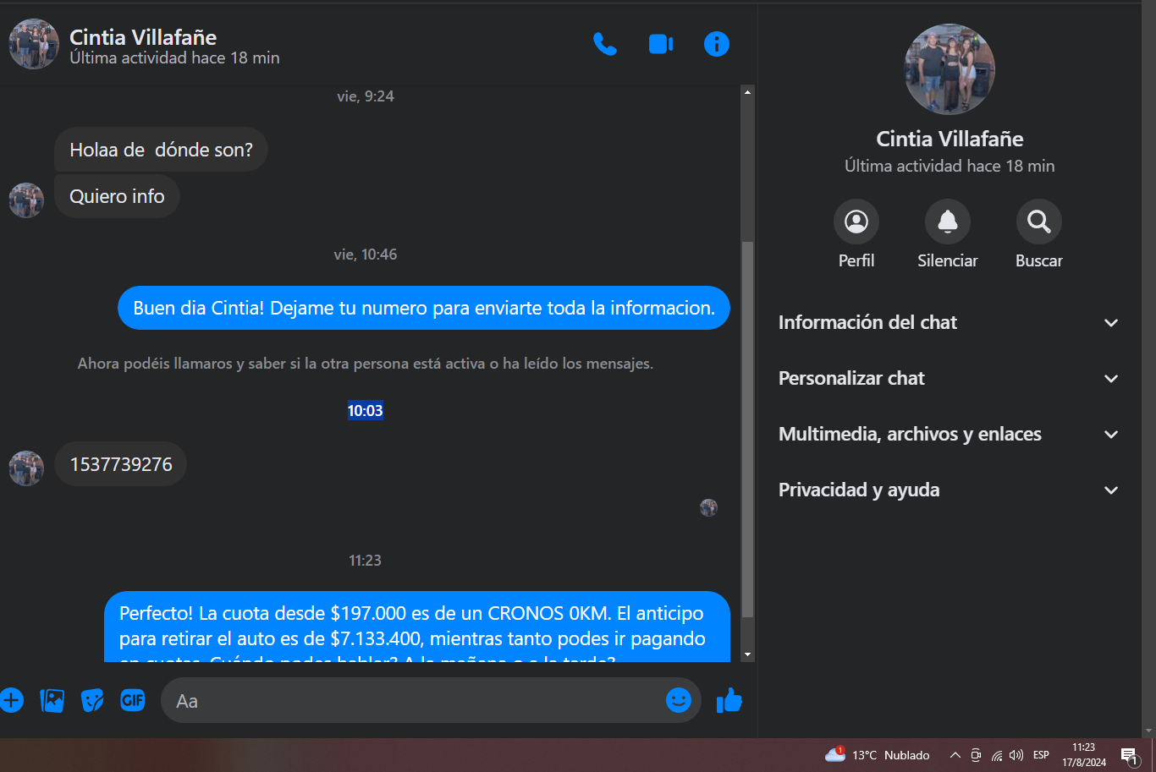Open Cintia Villafañe name in header
The image size is (1156, 772).
pyautogui.click(x=143, y=37)
